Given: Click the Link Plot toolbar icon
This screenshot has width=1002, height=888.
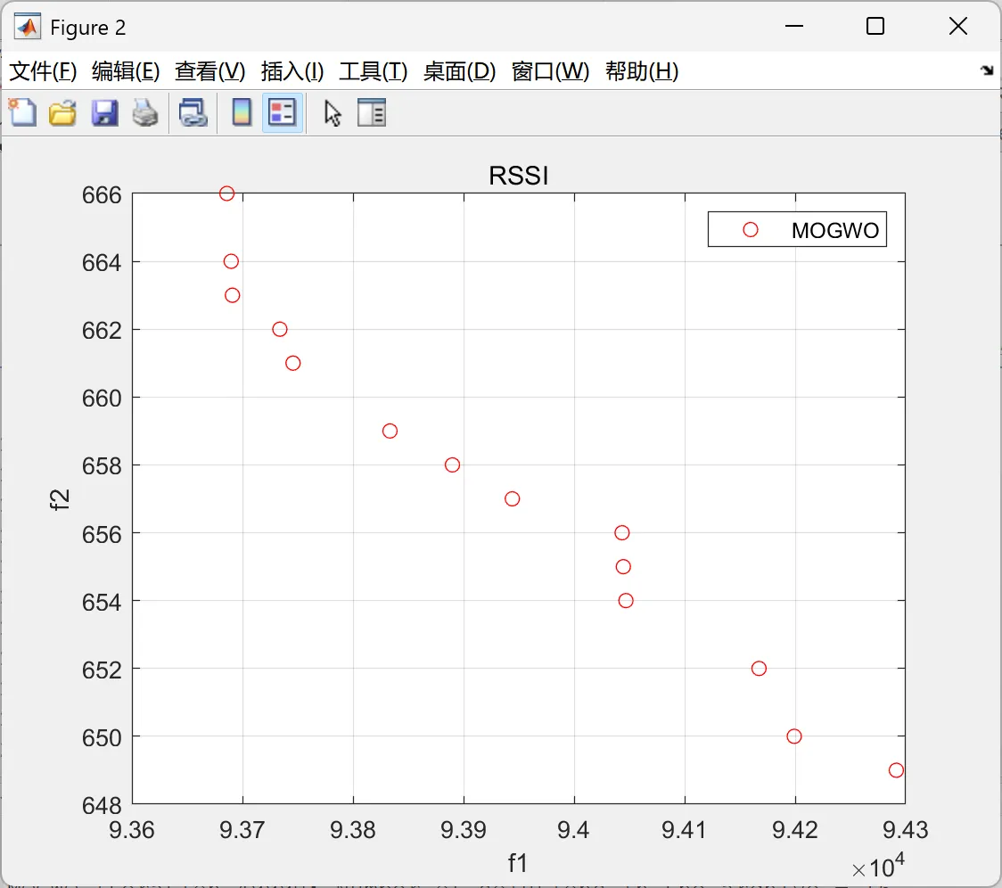Looking at the screenshot, I should point(193,112).
